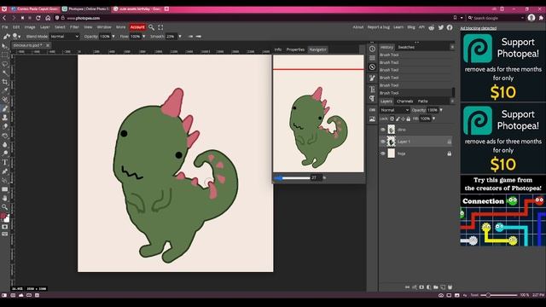Image resolution: width=546 pixels, height=307 pixels.
Task: Select the Magic Wand tool
Action: 4,72
